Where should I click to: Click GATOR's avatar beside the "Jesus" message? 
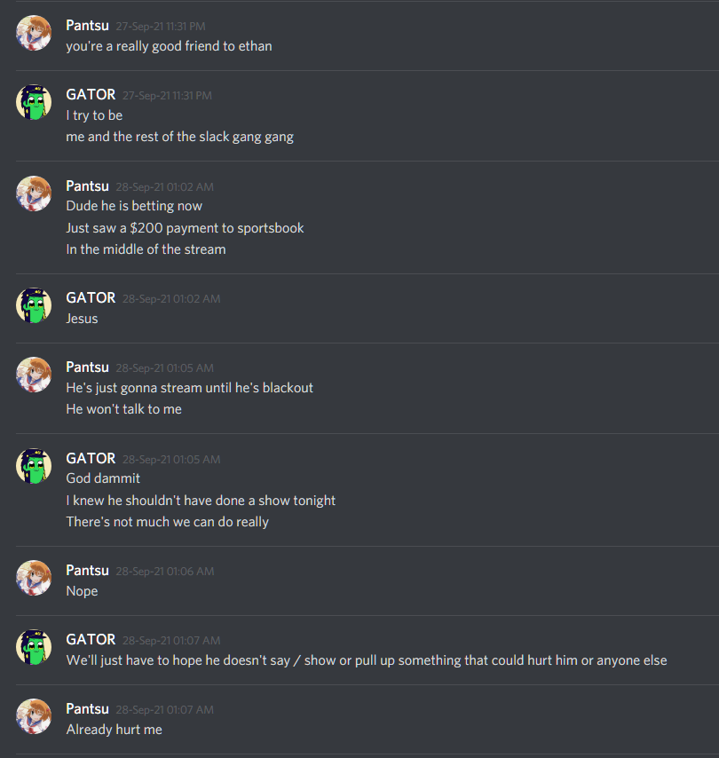(x=34, y=305)
